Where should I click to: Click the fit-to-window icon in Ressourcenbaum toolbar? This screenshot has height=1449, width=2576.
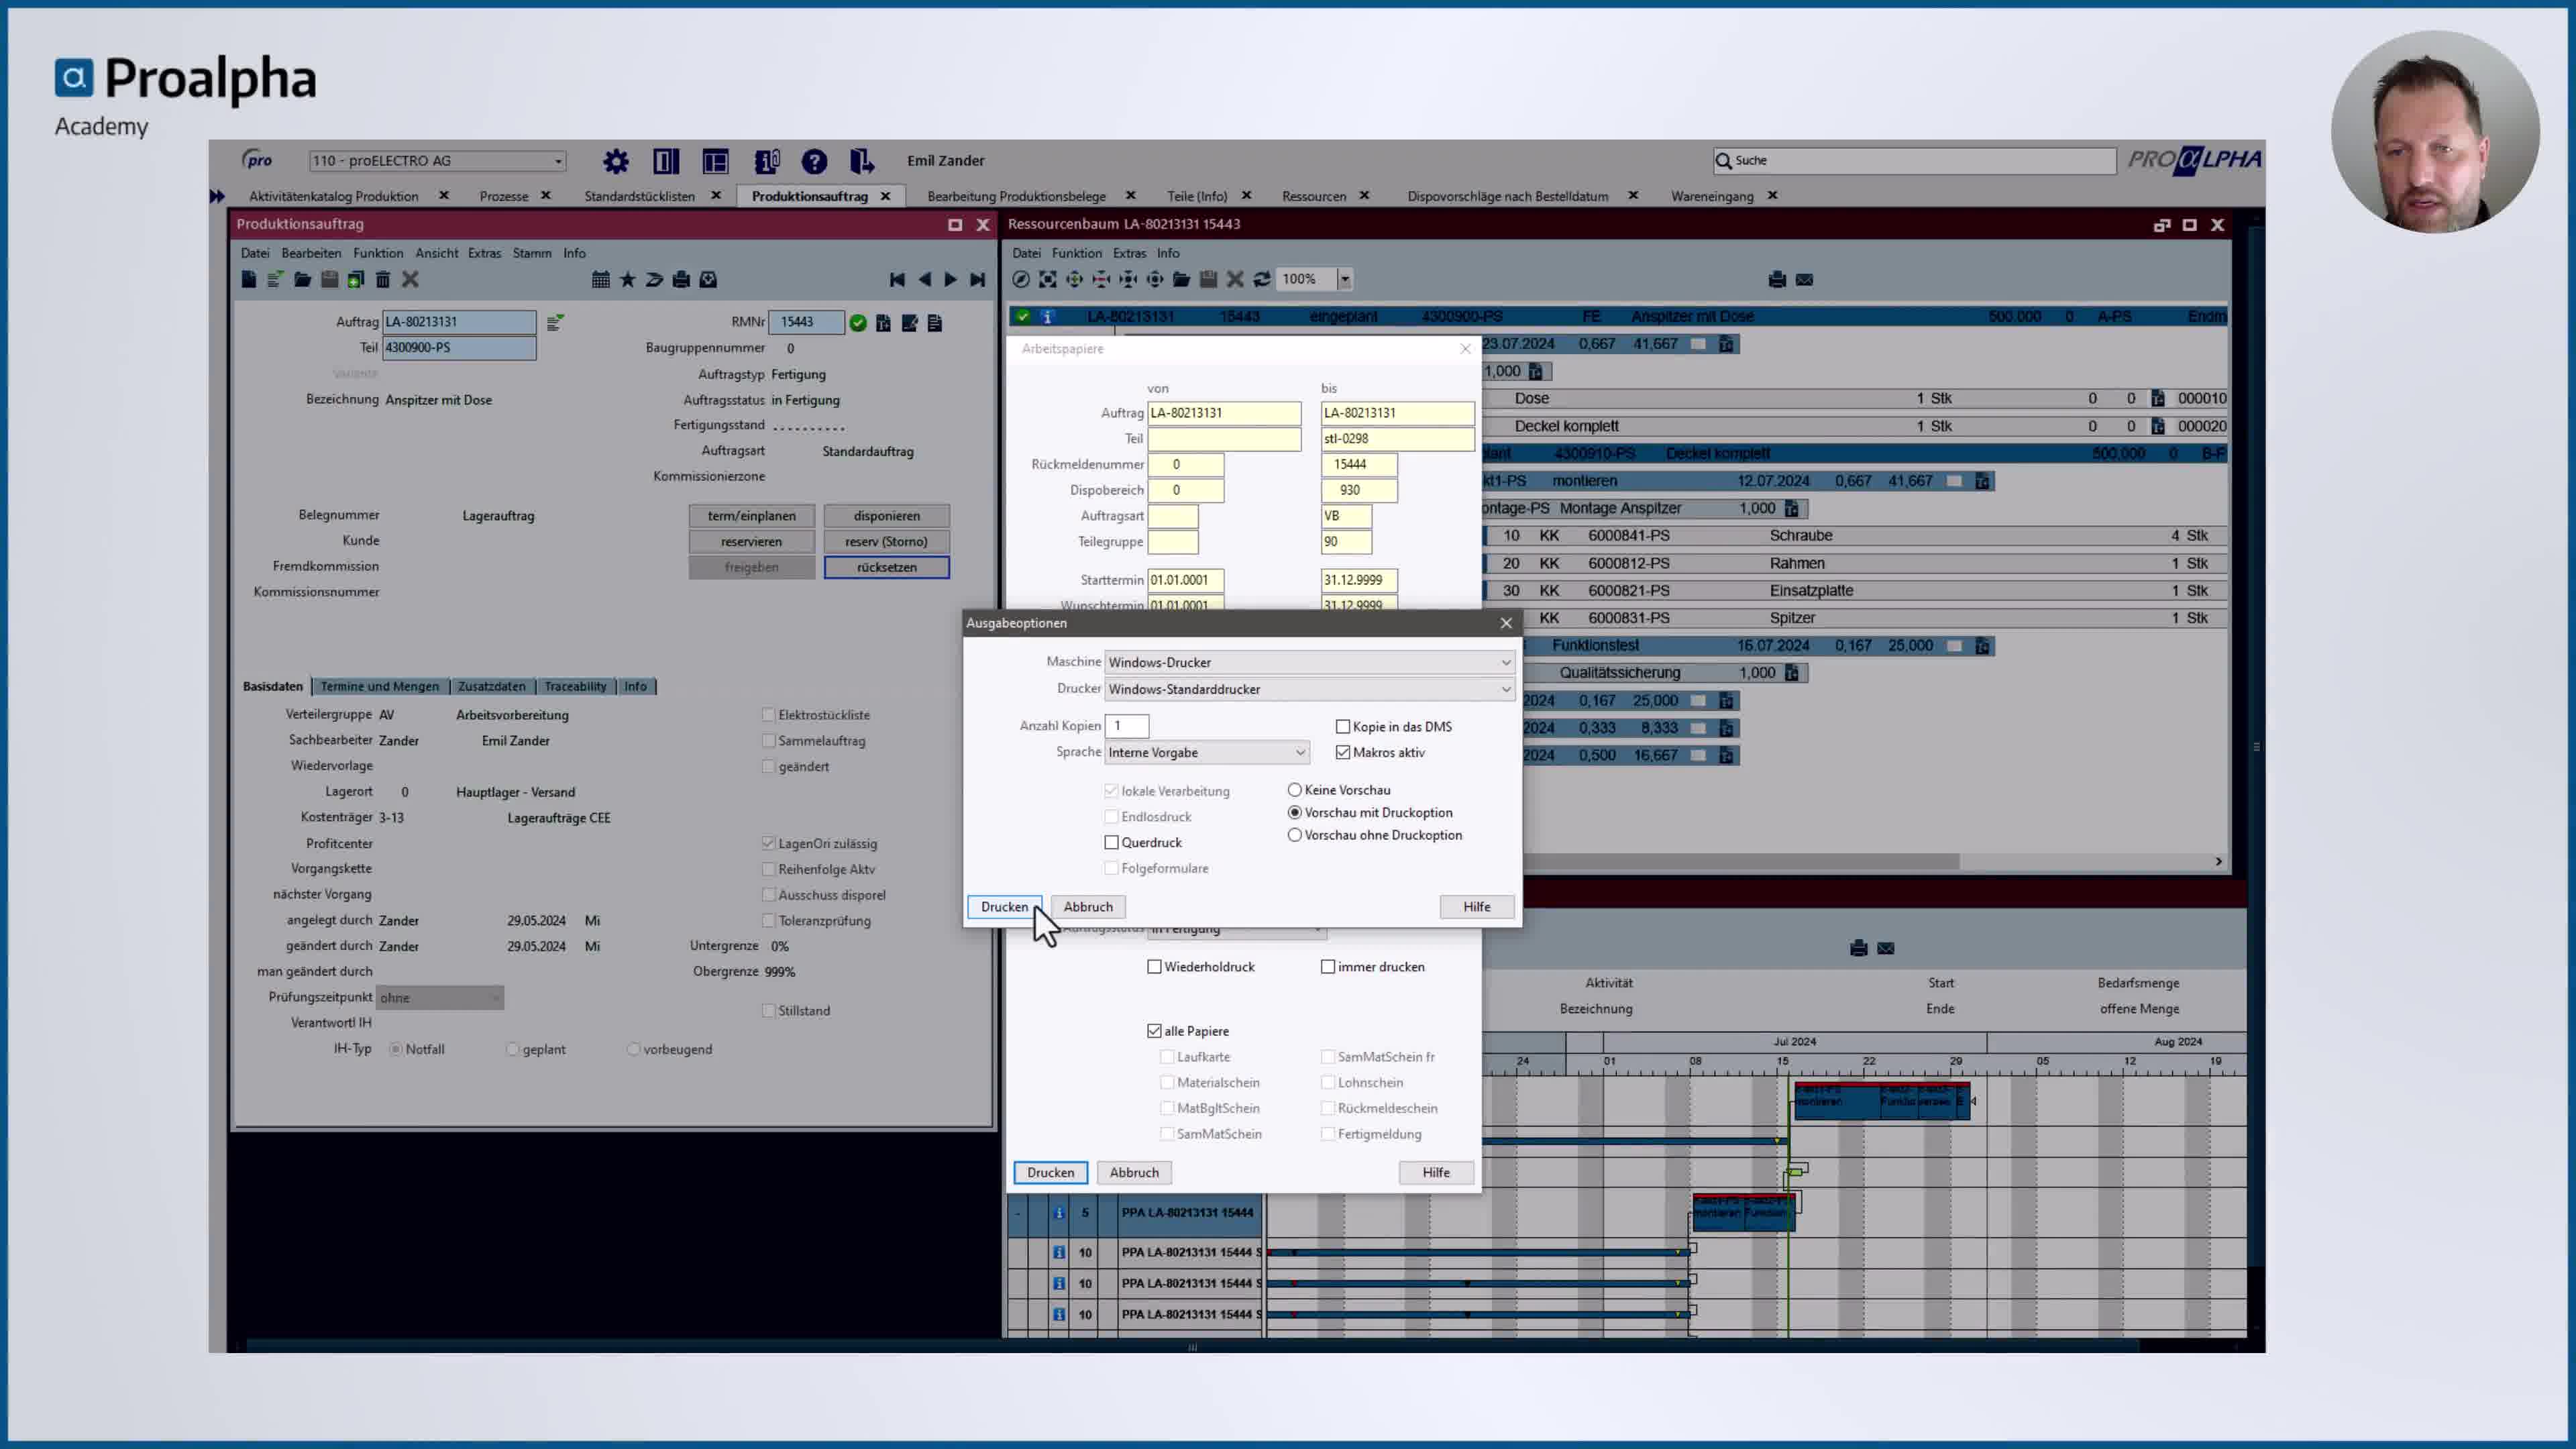(1047, 280)
